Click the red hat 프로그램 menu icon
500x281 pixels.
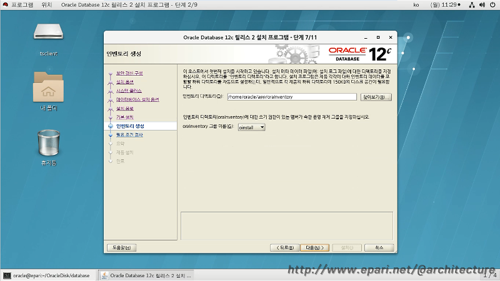pyautogui.click(x=5, y=5)
